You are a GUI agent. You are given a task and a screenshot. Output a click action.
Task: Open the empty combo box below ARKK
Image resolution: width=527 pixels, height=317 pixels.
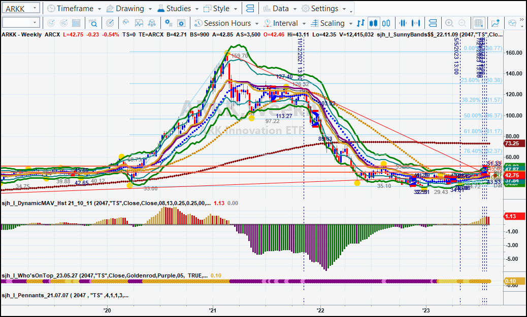pyautogui.click(x=21, y=23)
